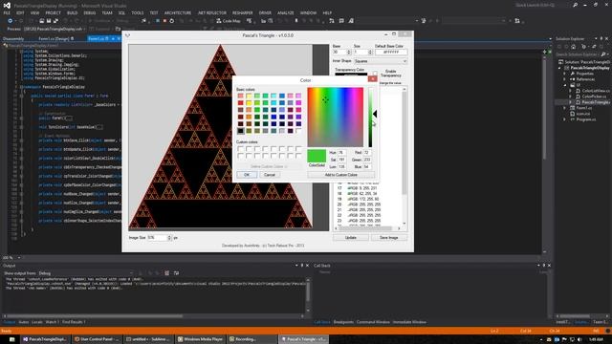Toggle the Enable Transparency checkbox
This screenshot has width=612, height=344.
pos(375,74)
